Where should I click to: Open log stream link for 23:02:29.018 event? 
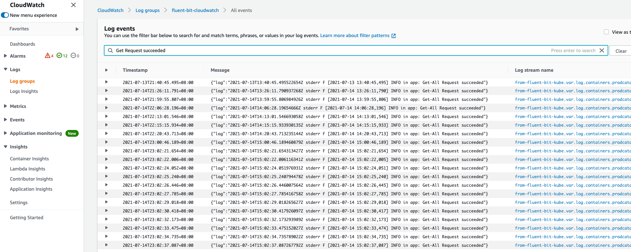[573, 203]
